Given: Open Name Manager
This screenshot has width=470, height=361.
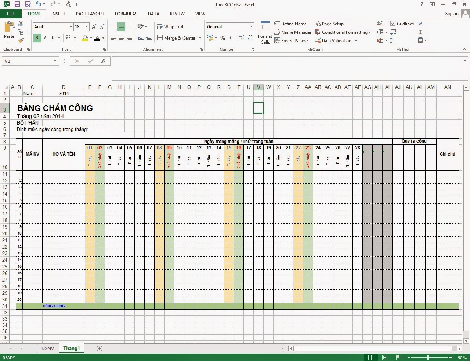Looking at the screenshot, I should point(293,32).
